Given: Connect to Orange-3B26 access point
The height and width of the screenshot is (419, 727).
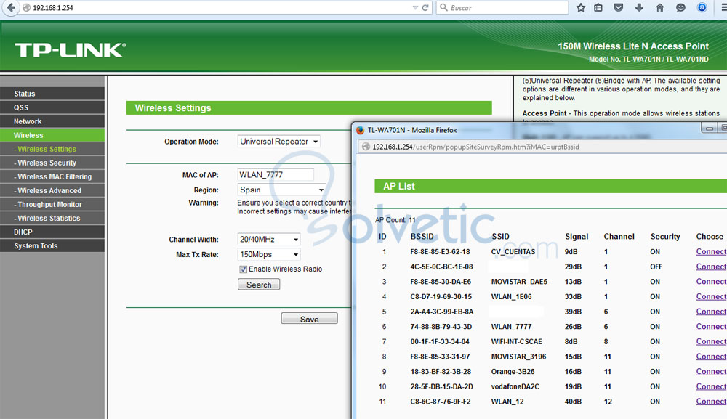Looking at the screenshot, I should click(x=711, y=371).
